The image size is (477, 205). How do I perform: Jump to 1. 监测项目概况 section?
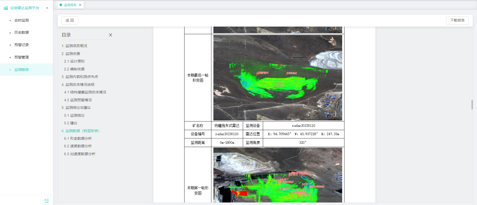tap(74, 46)
